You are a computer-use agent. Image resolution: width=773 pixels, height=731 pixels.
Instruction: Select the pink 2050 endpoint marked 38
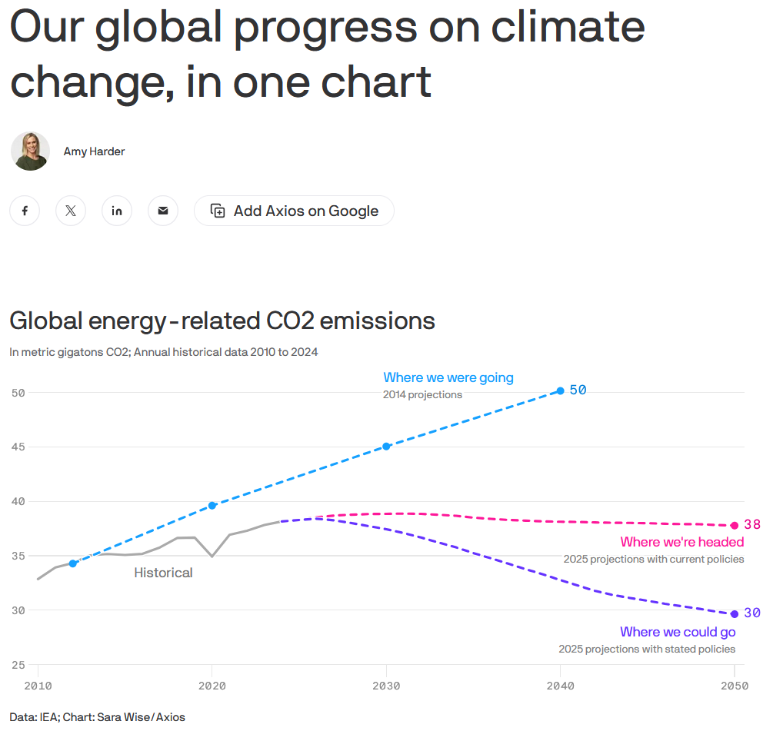click(735, 526)
